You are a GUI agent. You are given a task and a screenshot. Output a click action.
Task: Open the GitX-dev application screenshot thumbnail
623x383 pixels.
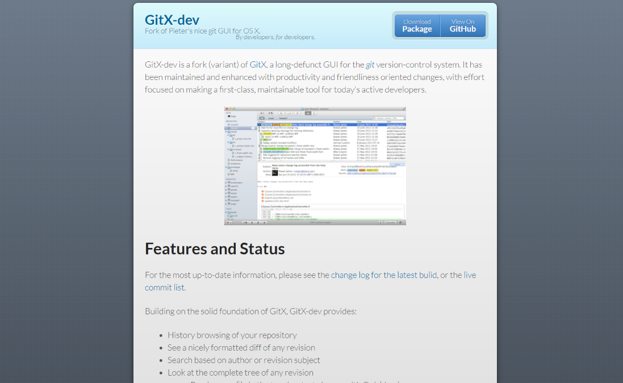click(x=315, y=166)
